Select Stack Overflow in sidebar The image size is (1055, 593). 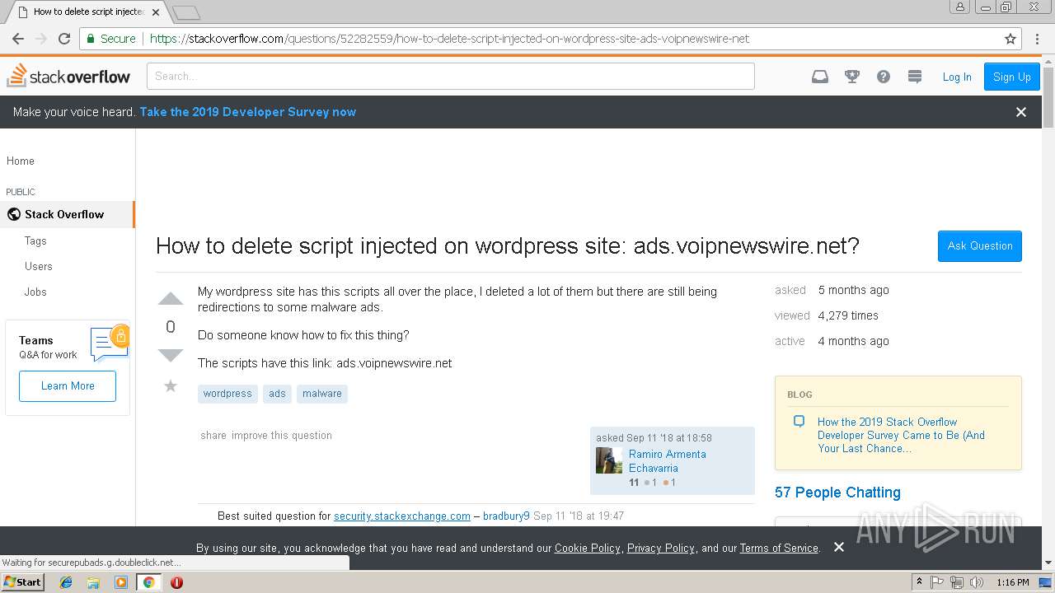[67, 214]
